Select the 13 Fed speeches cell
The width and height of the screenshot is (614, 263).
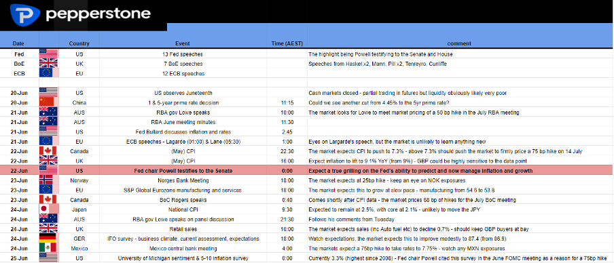pyautogui.click(x=183, y=54)
